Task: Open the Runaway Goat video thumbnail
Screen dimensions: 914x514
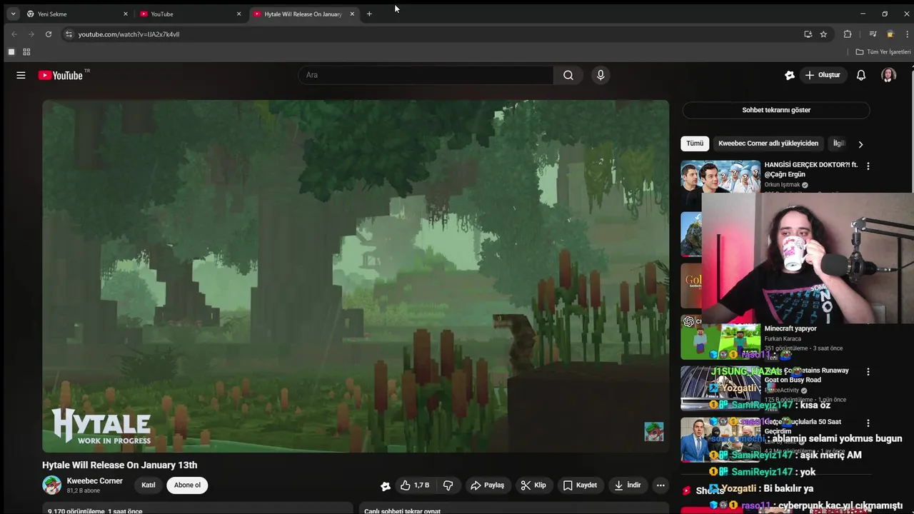Action: click(720, 388)
